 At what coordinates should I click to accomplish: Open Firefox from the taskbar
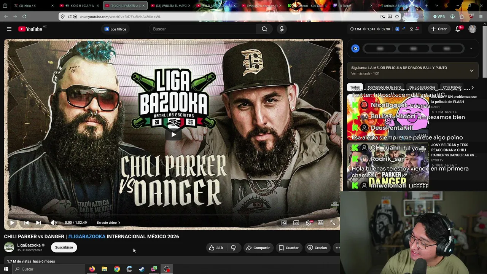92,269
